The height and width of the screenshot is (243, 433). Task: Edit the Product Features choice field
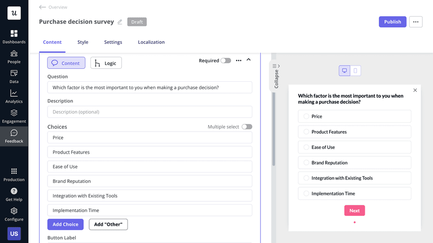150,152
